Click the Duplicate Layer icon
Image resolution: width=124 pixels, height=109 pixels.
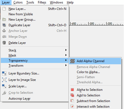click(x=4, y=25)
